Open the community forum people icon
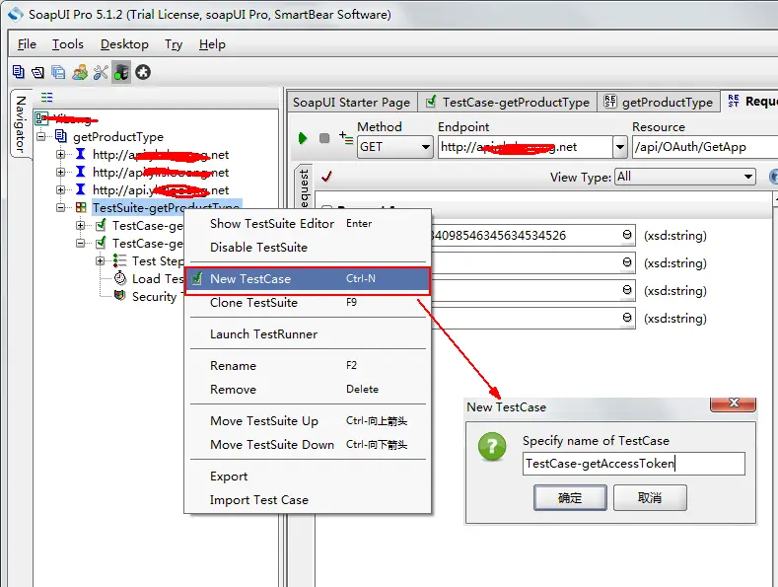Image resolution: width=778 pixels, height=587 pixels. pyautogui.click(x=80, y=72)
